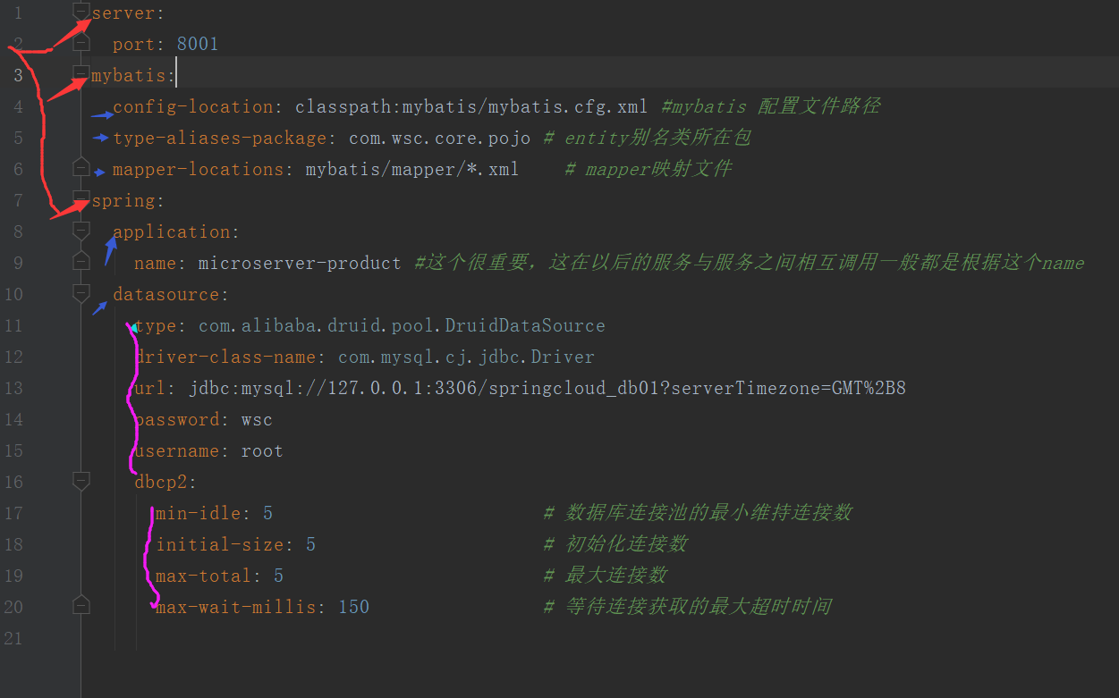Collapse the spring section fold marker
The image size is (1119, 698).
point(81,198)
